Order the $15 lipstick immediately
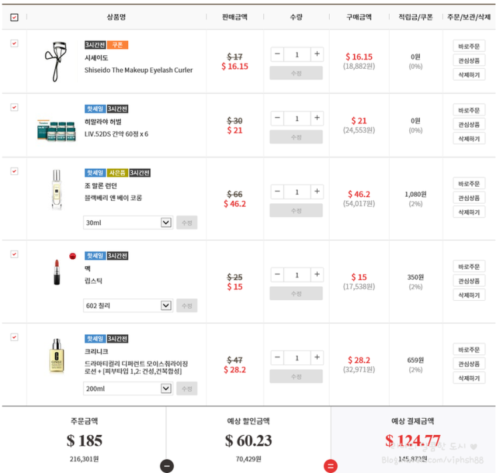This screenshot has height=473, width=496. coord(469,267)
